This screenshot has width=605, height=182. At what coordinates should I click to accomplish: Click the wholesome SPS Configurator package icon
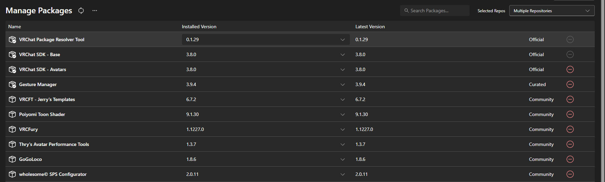click(x=12, y=174)
